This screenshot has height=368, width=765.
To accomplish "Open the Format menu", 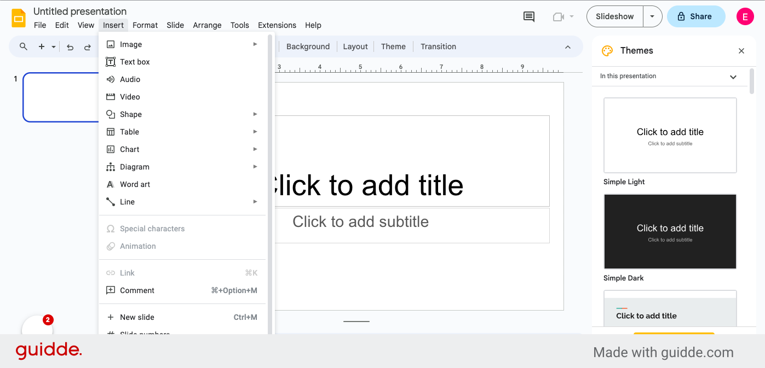I will pos(145,25).
